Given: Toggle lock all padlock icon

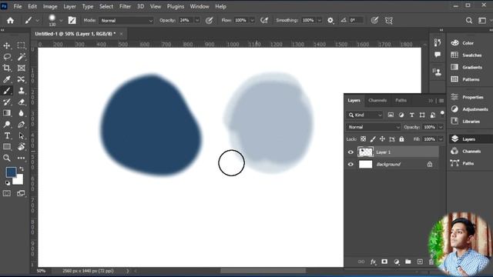Looking at the screenshot, I should click(x=401, y=139).
